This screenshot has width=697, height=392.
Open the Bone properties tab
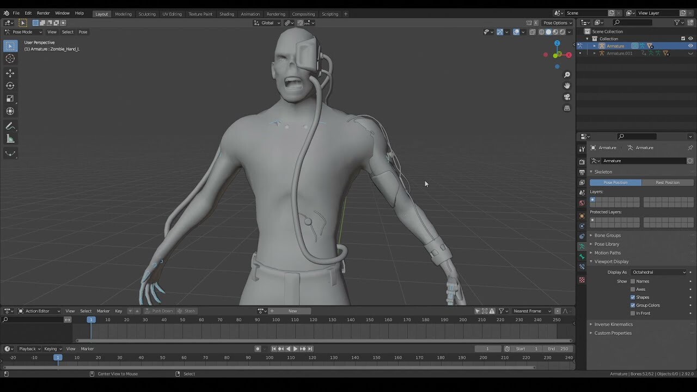pyautogui.click(x=582, y=256)
